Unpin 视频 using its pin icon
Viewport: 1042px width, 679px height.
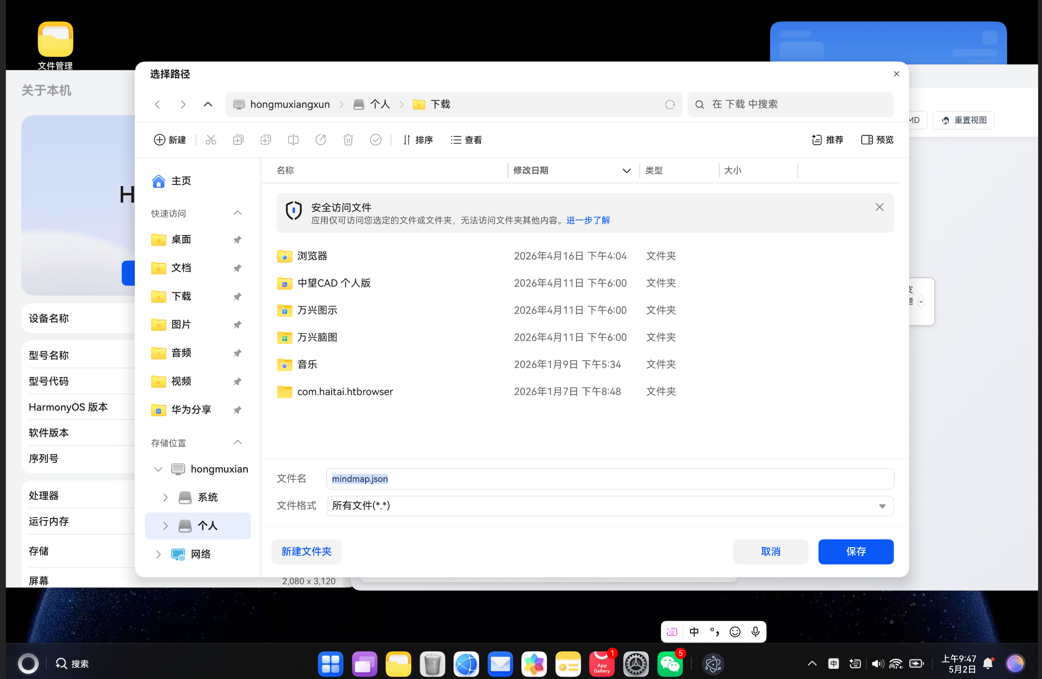click(x=237, y=381)
